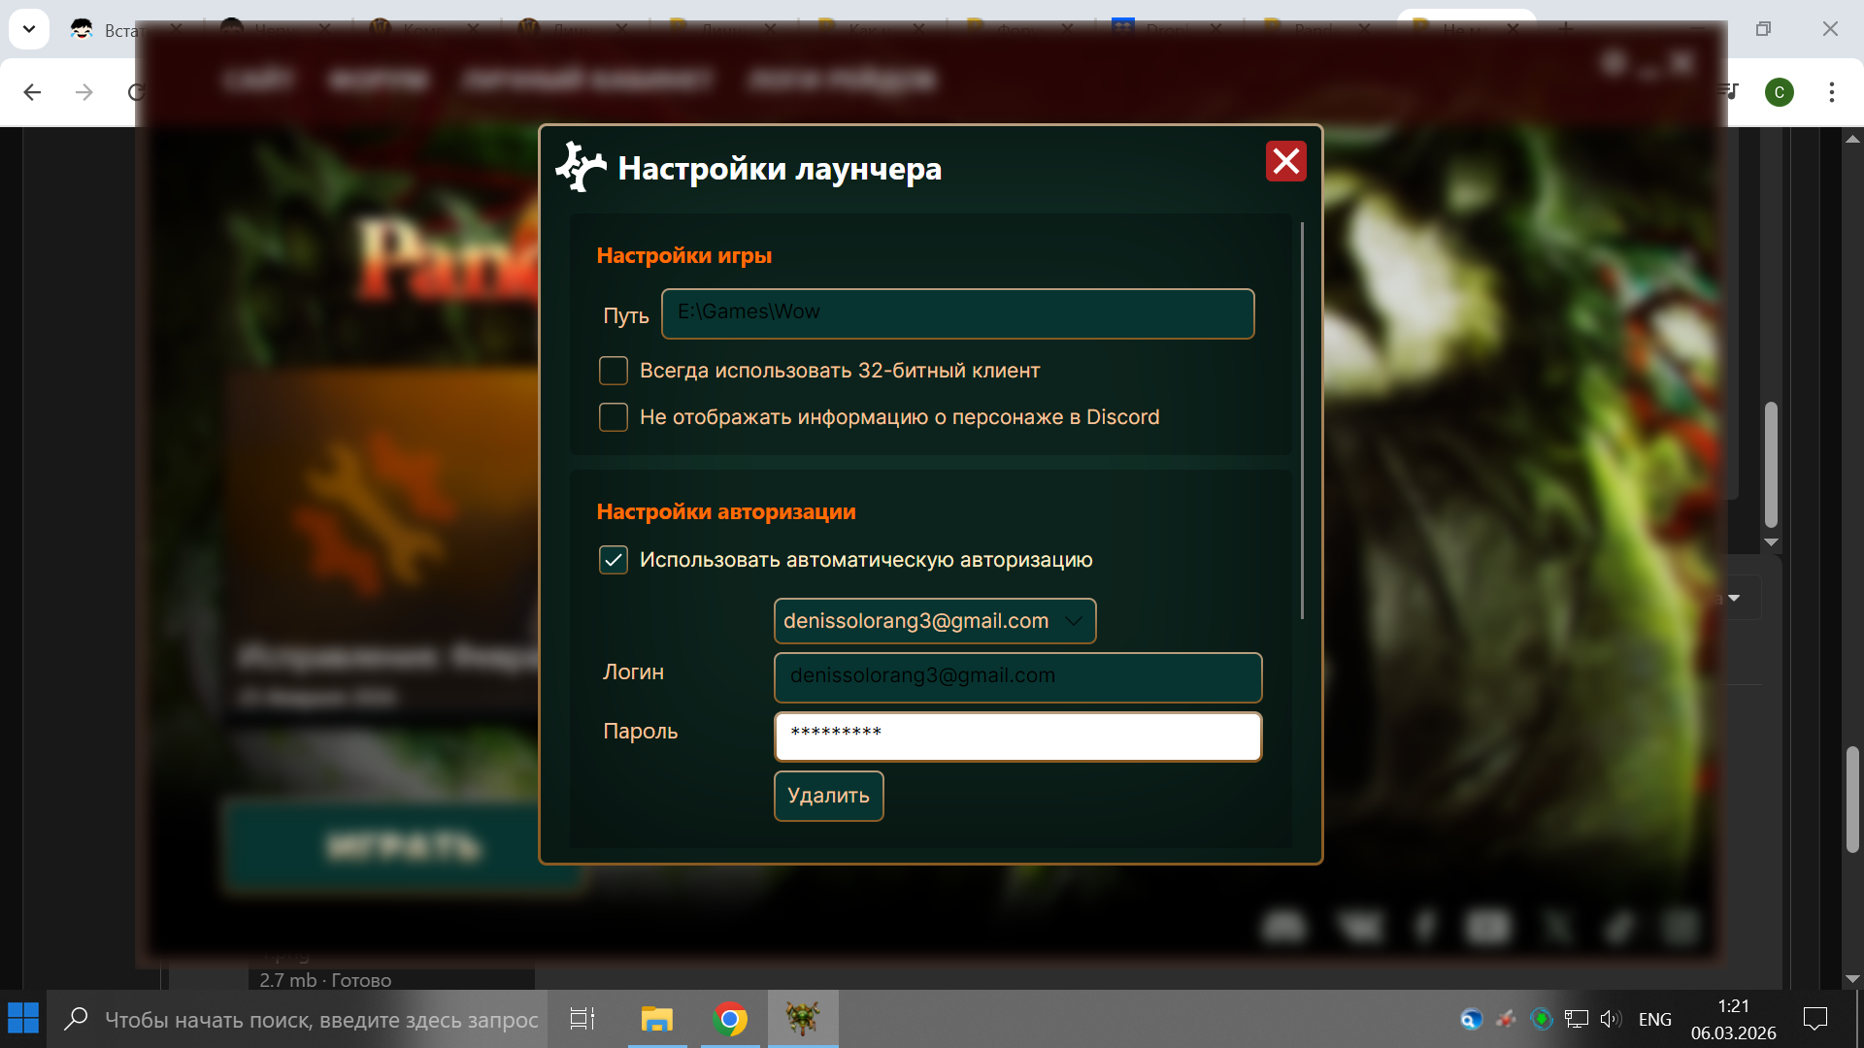Viewport: 1864px width, 1048px height.
Task: Enable always use 32-bit client
Action: coord(614,371)
